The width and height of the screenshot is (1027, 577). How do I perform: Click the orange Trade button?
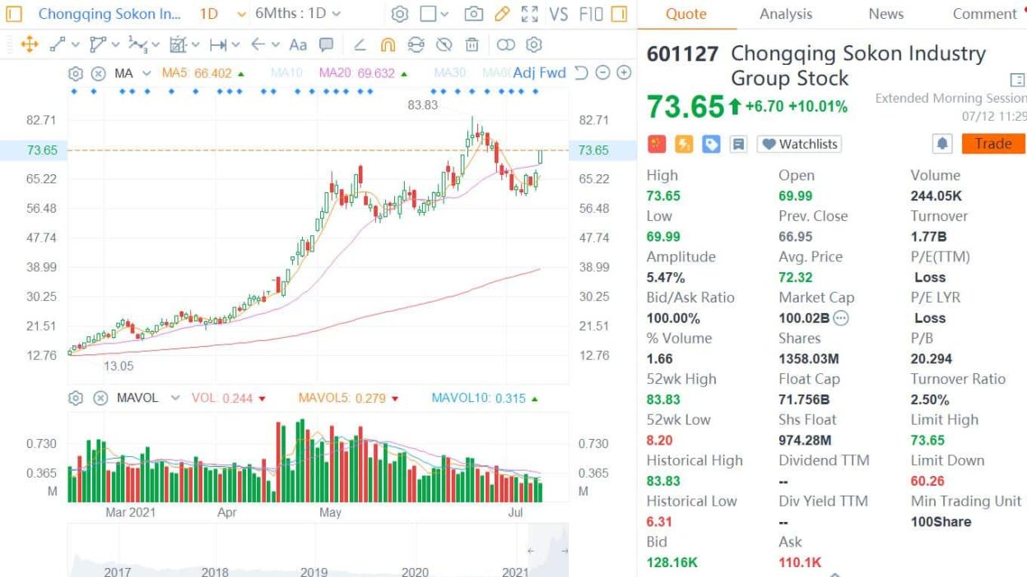[x=992, y=144]
